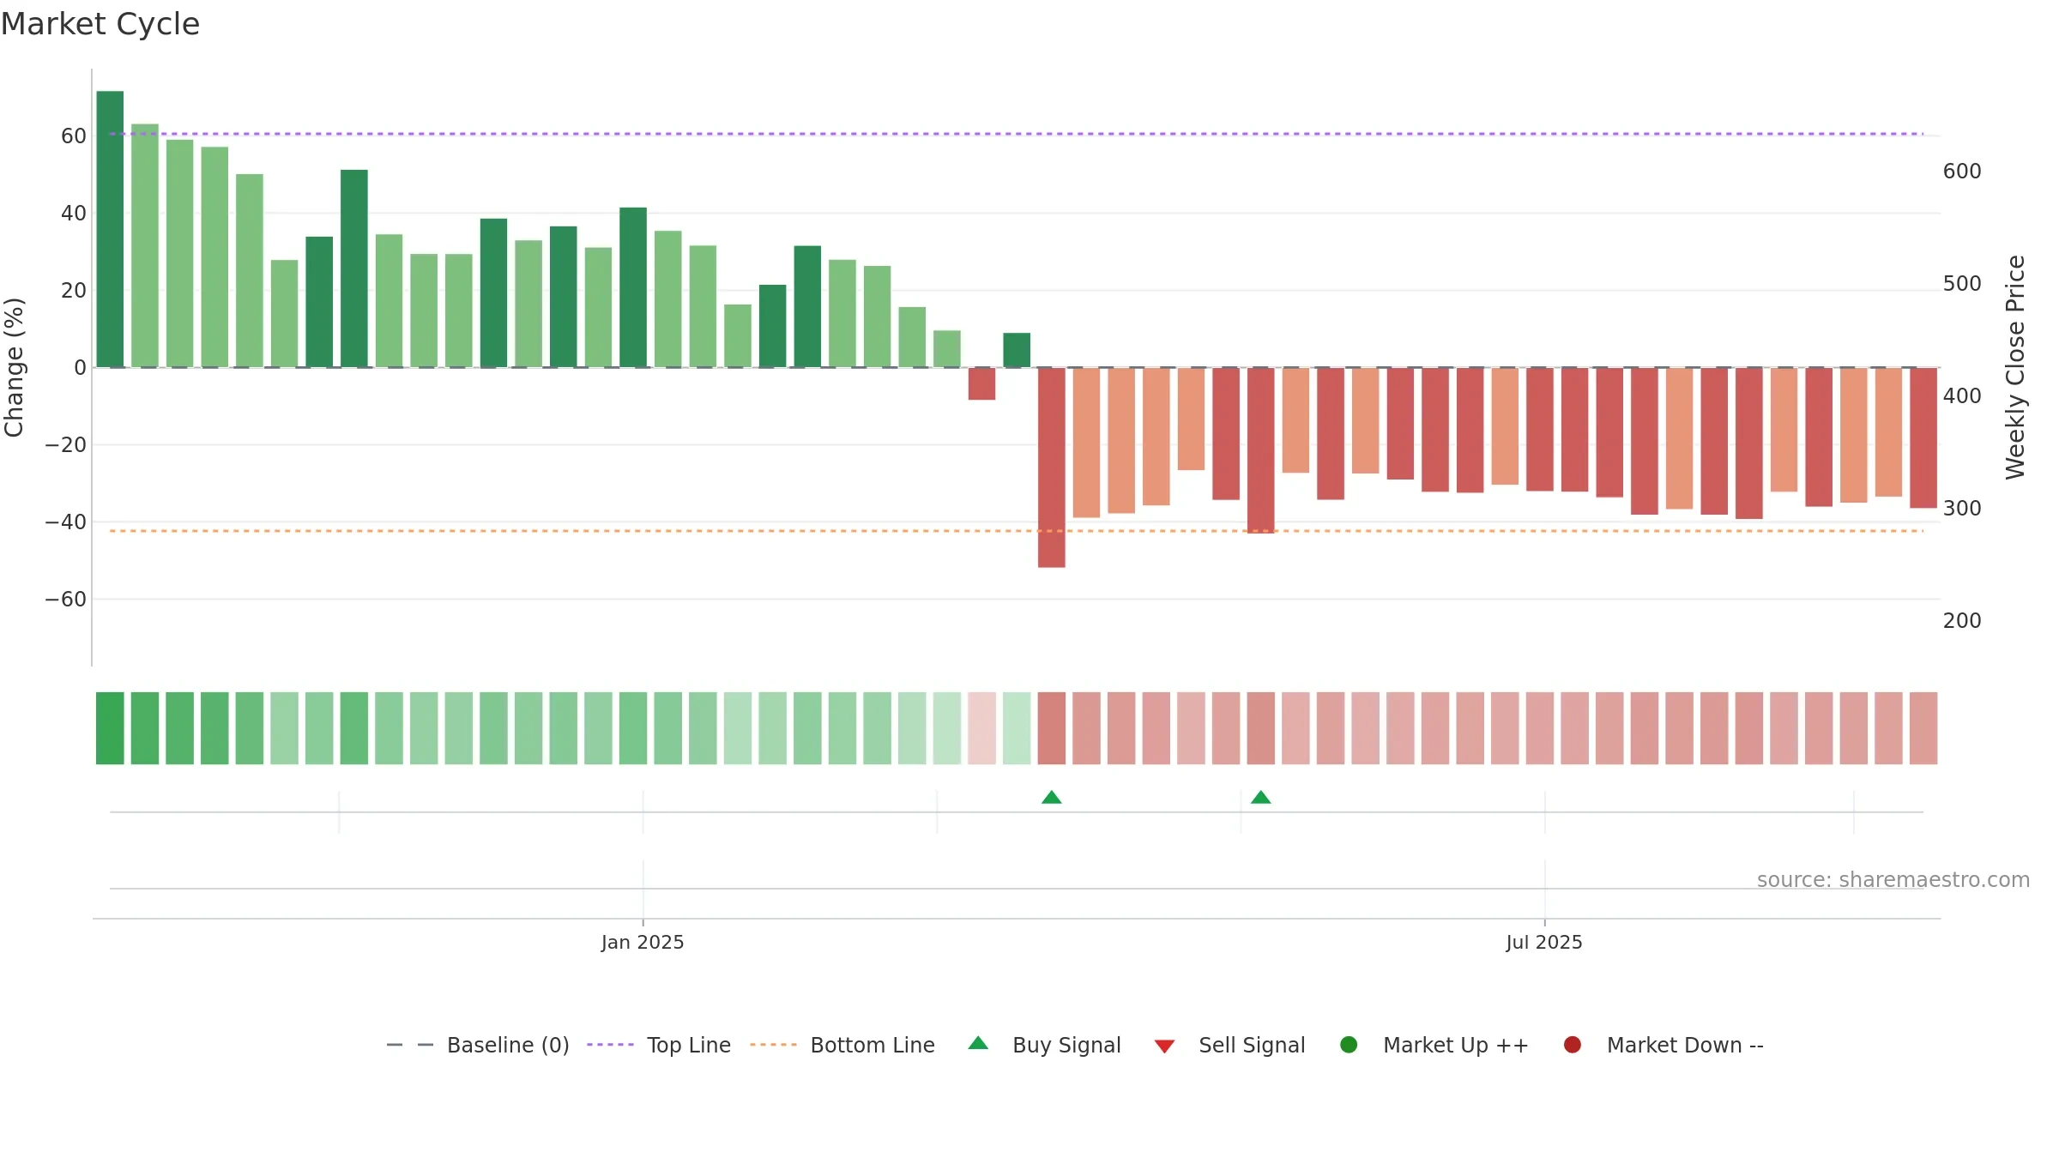Click the pale pink heatmap cell among green cells
This screenshot has width=2059, height=1158.
click(x=982, y=728)
